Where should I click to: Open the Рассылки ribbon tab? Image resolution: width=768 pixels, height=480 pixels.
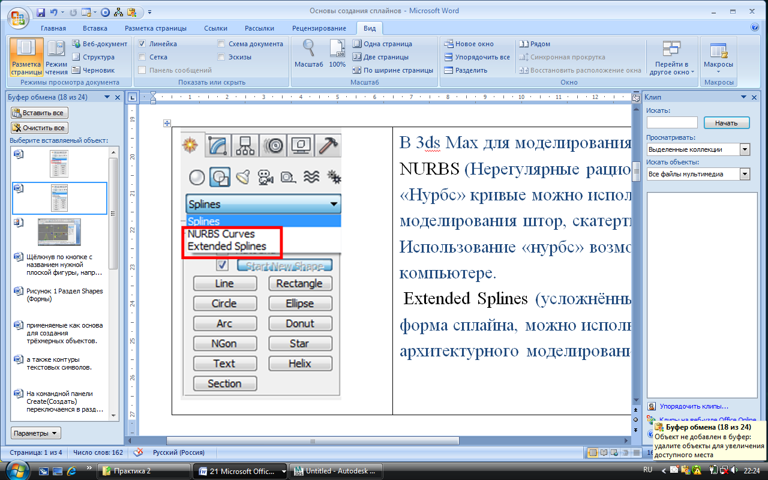tap(259, 28)
